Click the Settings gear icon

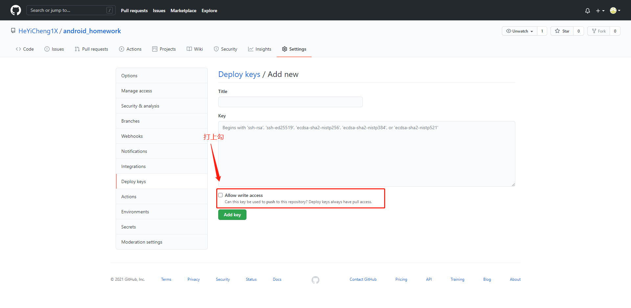(x=285, y=49)
